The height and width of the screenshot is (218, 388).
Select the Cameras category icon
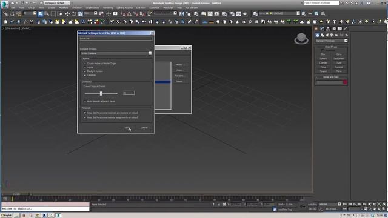[x=332, y=35]
